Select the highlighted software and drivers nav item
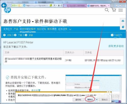The image size is (127, 104). tap(28, 29)
